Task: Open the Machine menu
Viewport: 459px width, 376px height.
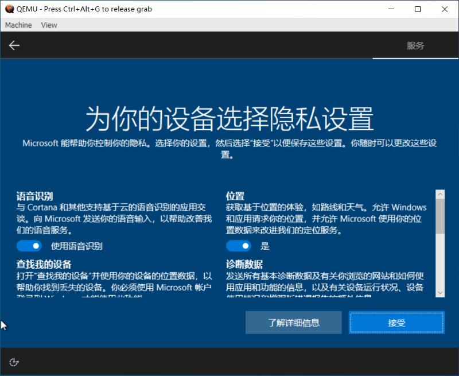Action: [x=18, y=25]
